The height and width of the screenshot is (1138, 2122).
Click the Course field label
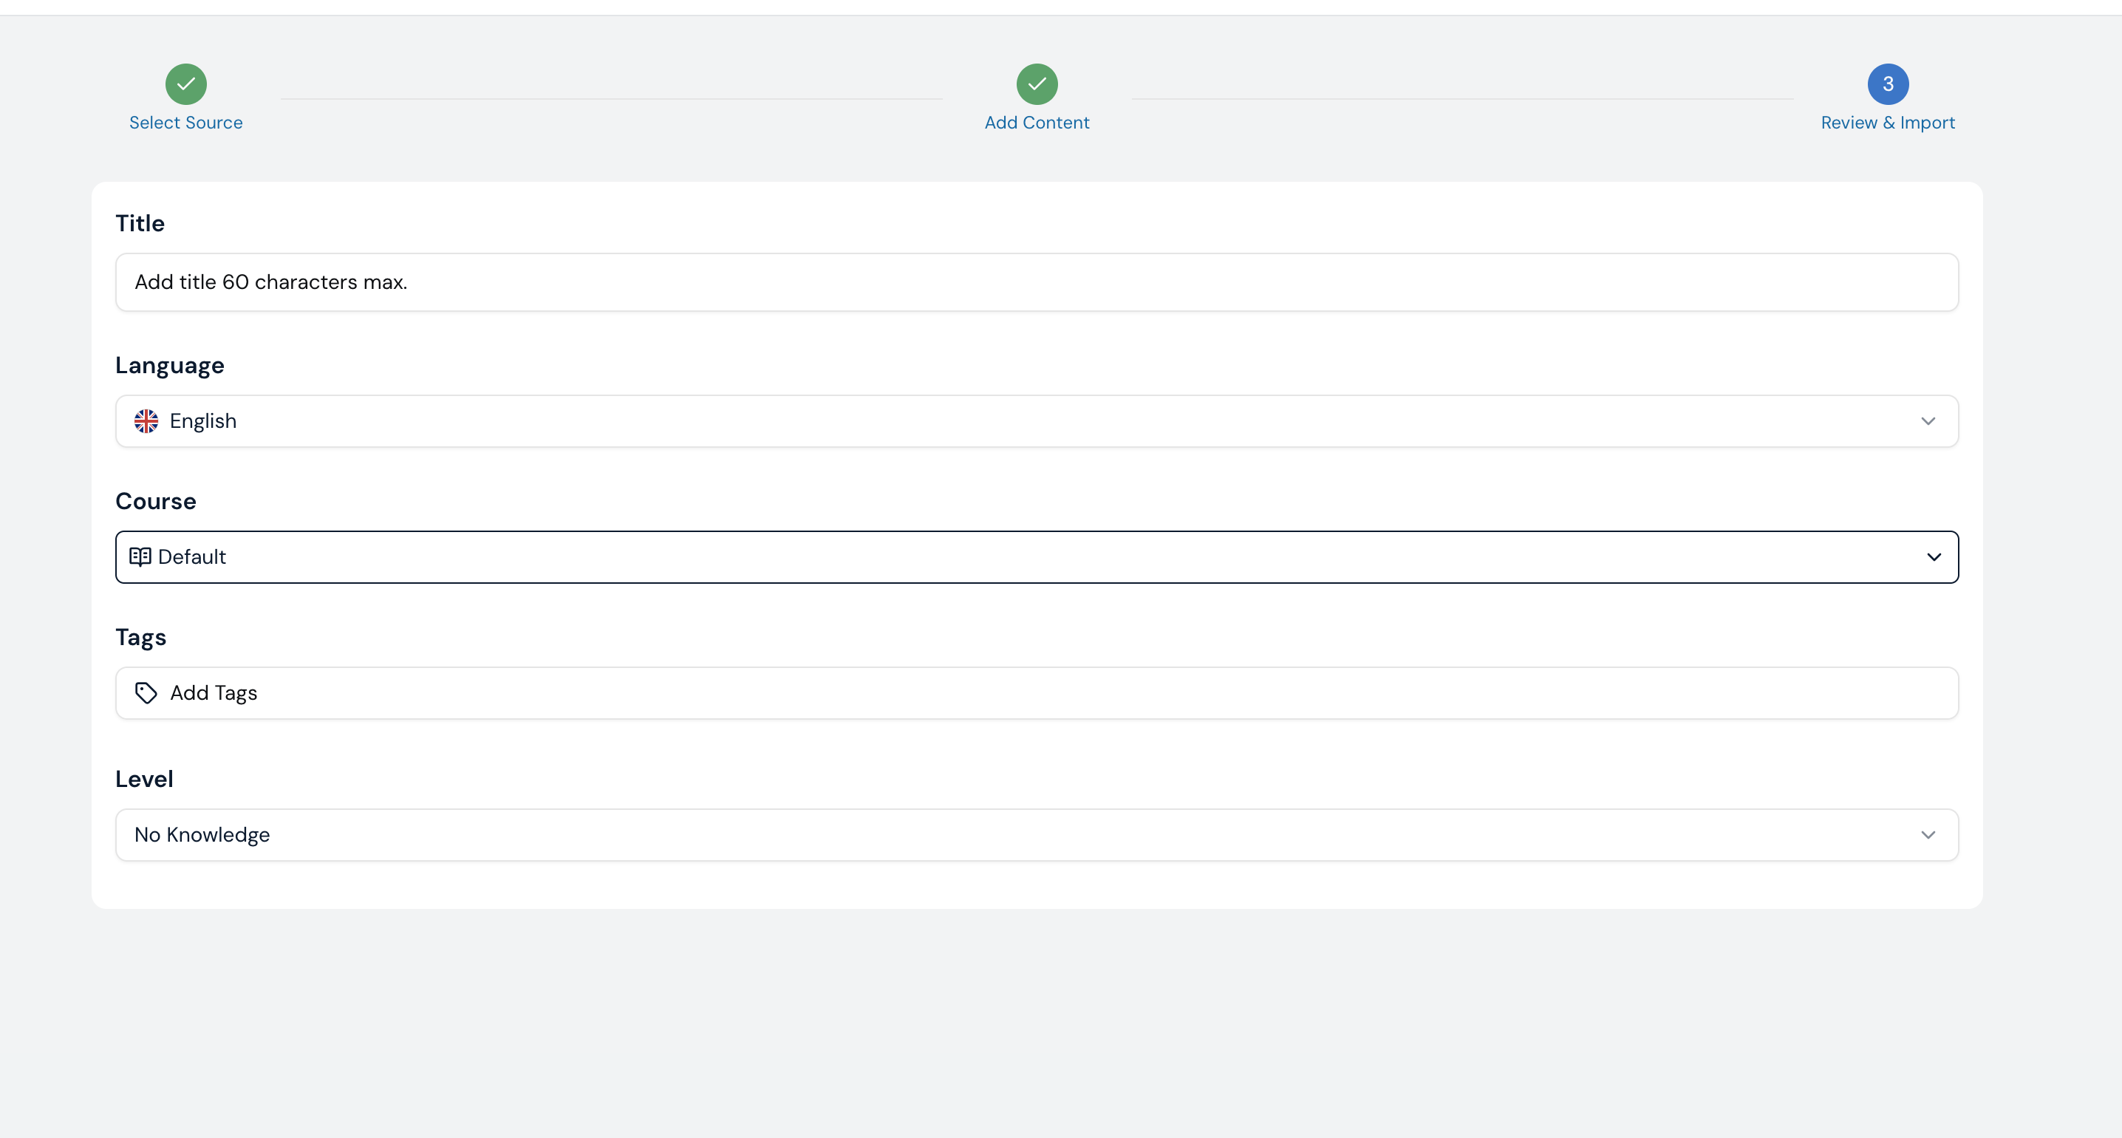[x=156, y=501]
